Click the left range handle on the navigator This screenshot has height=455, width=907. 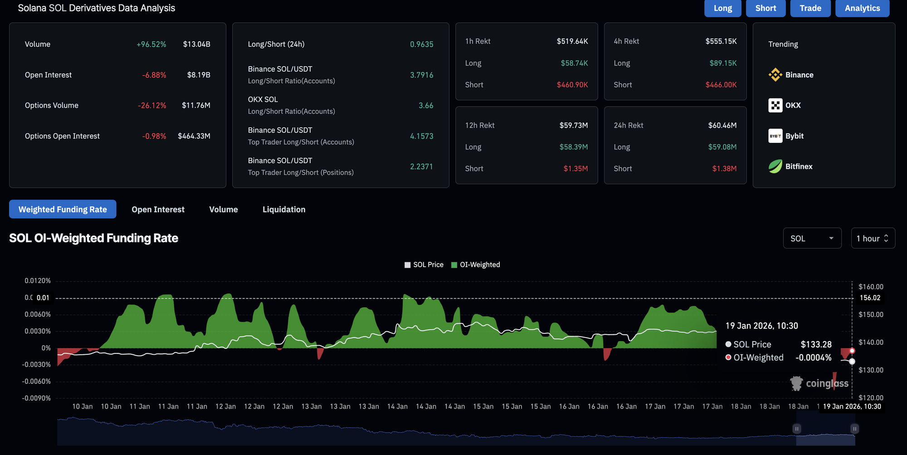[797, 429]
